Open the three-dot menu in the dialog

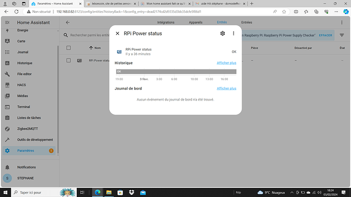[233, 34]
